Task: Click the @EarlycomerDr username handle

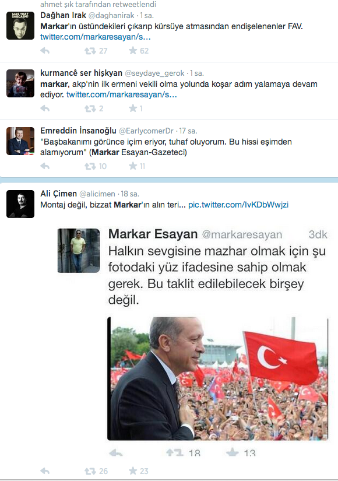Action: tap(146, 131)
